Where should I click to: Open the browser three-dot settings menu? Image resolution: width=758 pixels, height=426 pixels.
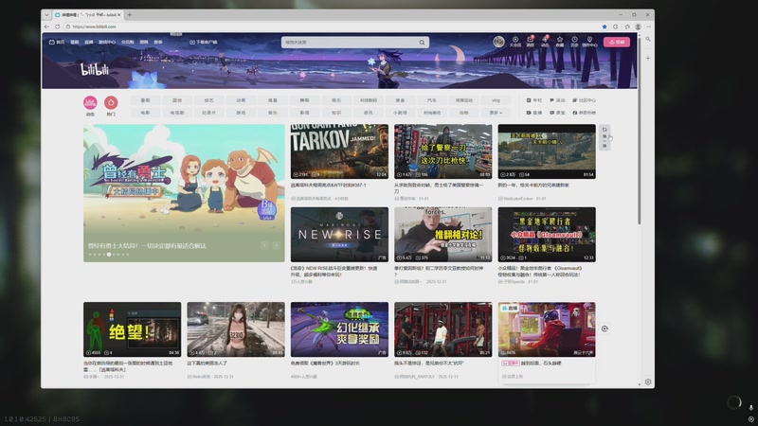pos(649,27)
